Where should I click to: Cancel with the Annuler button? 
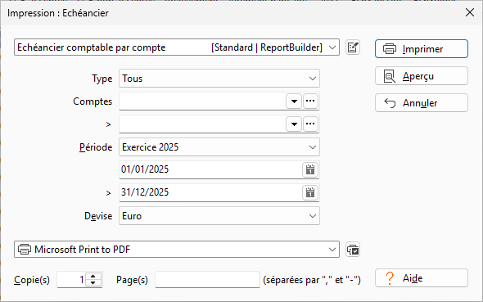[422, 103]
